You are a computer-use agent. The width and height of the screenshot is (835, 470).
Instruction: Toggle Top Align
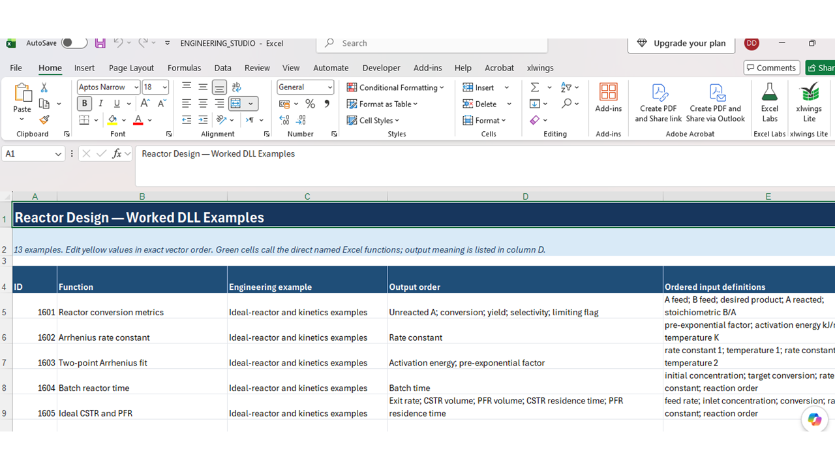tap(187, 87)
